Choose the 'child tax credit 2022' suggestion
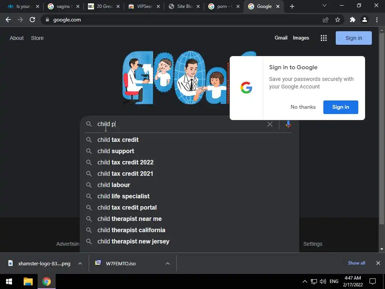Screen dimensions: 385x289 (x=189, y=162)
